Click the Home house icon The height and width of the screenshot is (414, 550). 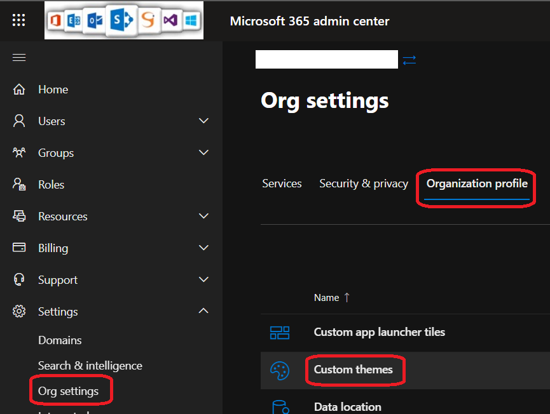[x=19, y=90]
